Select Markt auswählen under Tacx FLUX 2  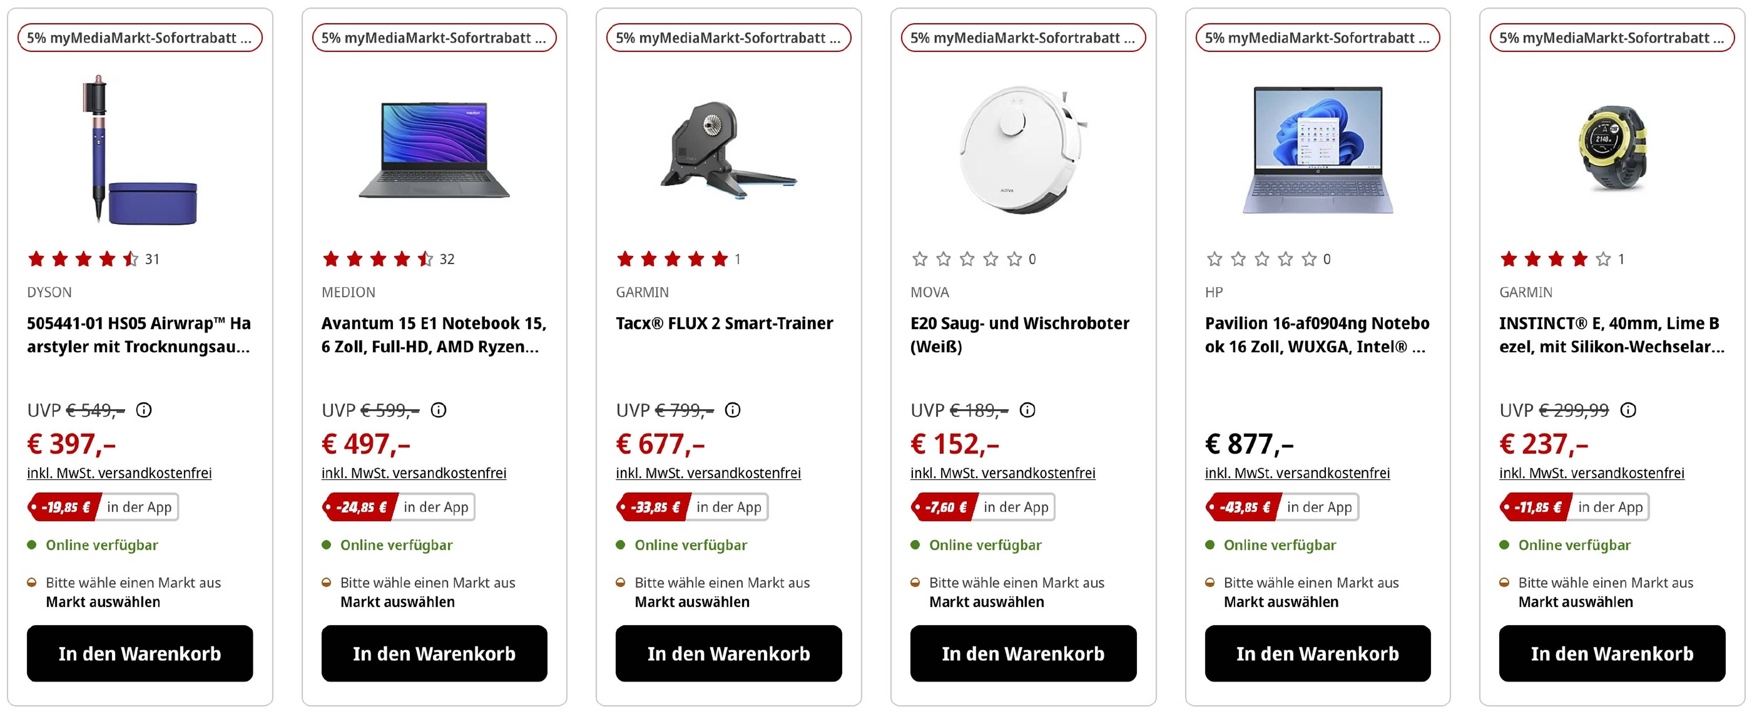point(692,602)
